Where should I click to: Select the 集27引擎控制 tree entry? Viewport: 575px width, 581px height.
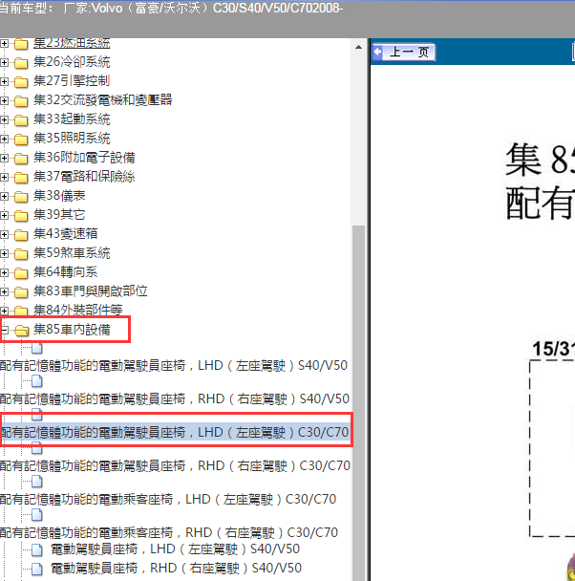point(71,81)
